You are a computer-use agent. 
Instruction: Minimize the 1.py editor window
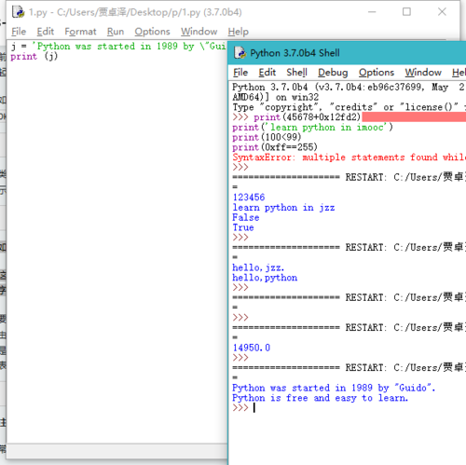372,12
